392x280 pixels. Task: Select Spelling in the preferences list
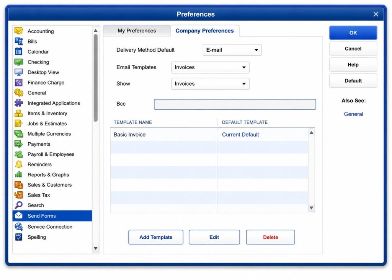[52, 237]
